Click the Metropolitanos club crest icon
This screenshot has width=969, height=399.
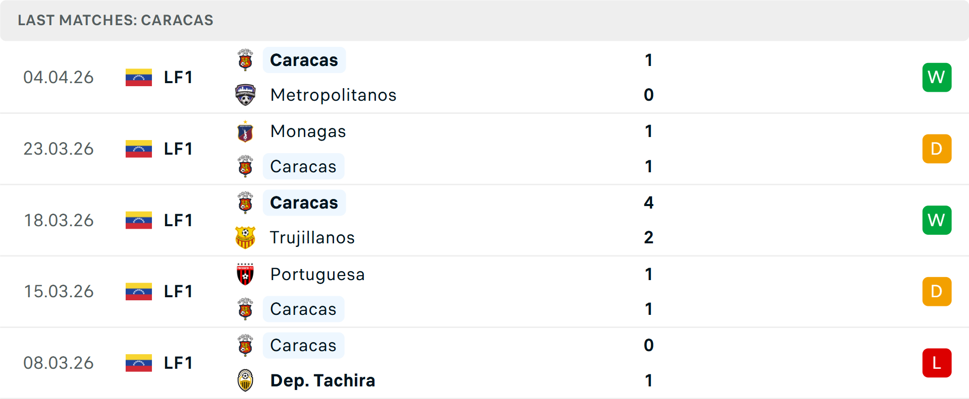pos(245,95)
